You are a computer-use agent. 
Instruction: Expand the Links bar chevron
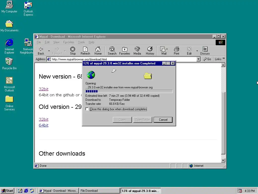click(224, 58)
